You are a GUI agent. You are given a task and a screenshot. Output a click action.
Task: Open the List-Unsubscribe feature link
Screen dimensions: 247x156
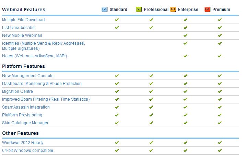coord(18,28)
